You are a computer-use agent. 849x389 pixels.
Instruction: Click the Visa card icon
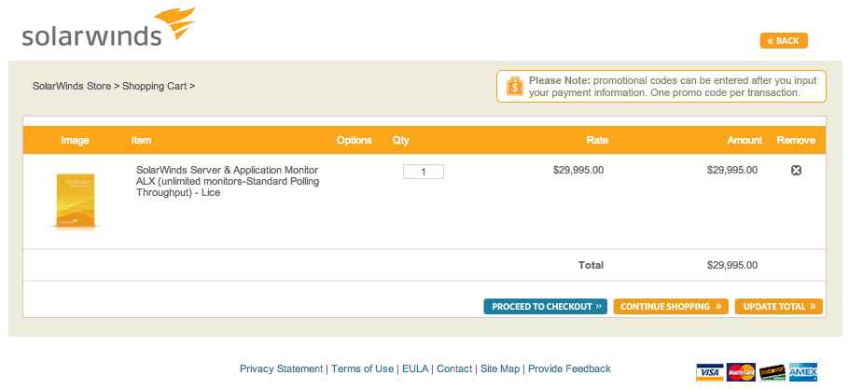point(710,371)
